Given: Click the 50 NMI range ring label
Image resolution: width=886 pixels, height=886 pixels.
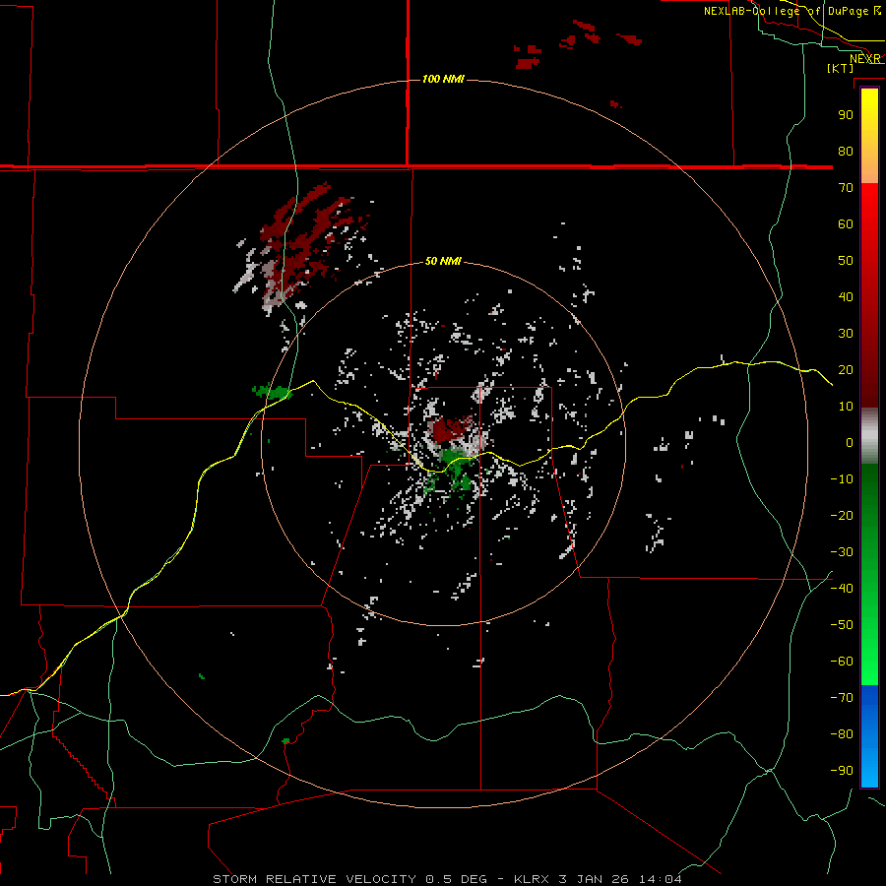Looking at the screenshot, I should click(443, 261).
